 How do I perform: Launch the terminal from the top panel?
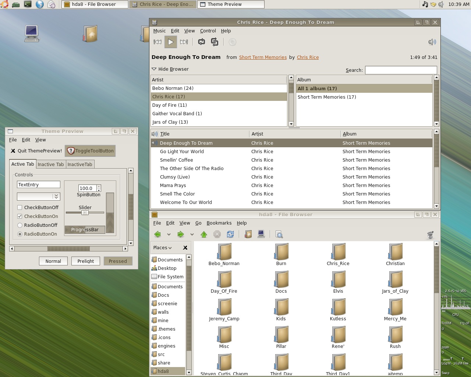[28, 4]
